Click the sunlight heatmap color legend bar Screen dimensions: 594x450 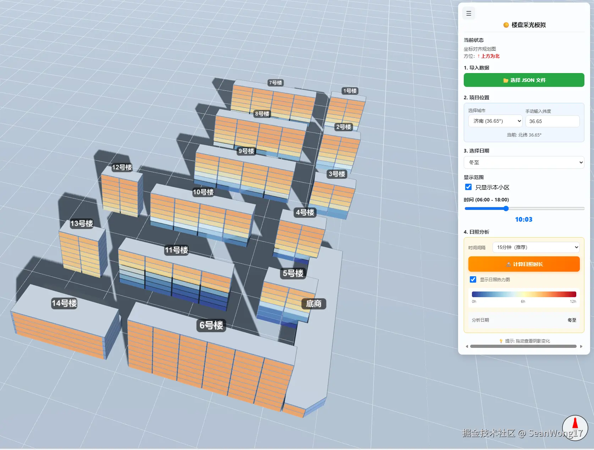(524, 294)
